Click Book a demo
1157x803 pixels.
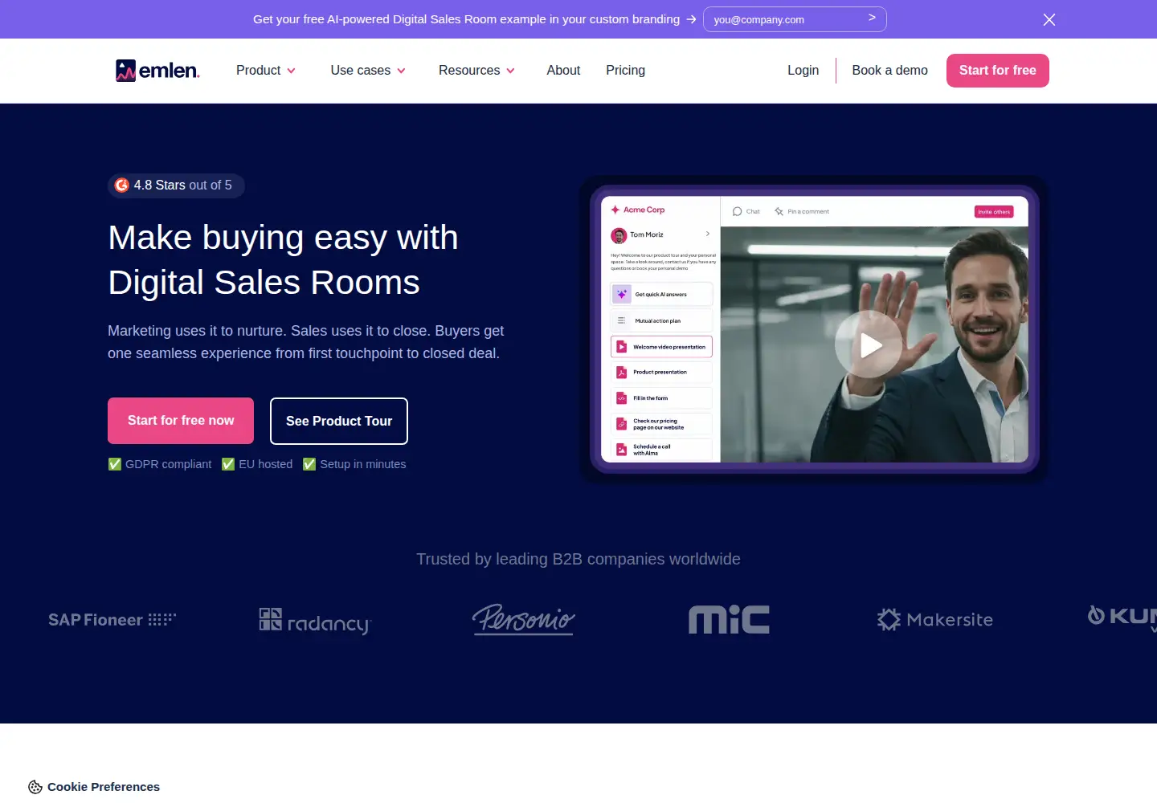[x=889, y=71]
